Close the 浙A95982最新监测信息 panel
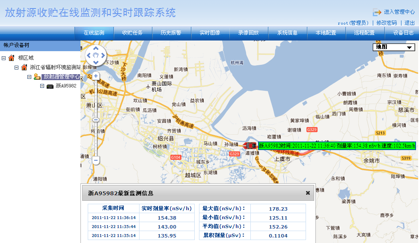419x243 pixels. click(x=308, y=193)
